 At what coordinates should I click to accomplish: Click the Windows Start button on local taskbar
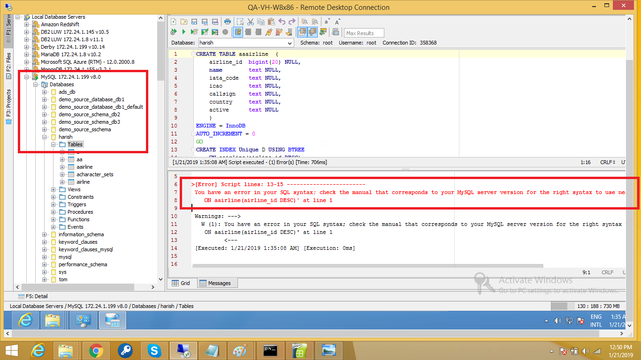12,350
